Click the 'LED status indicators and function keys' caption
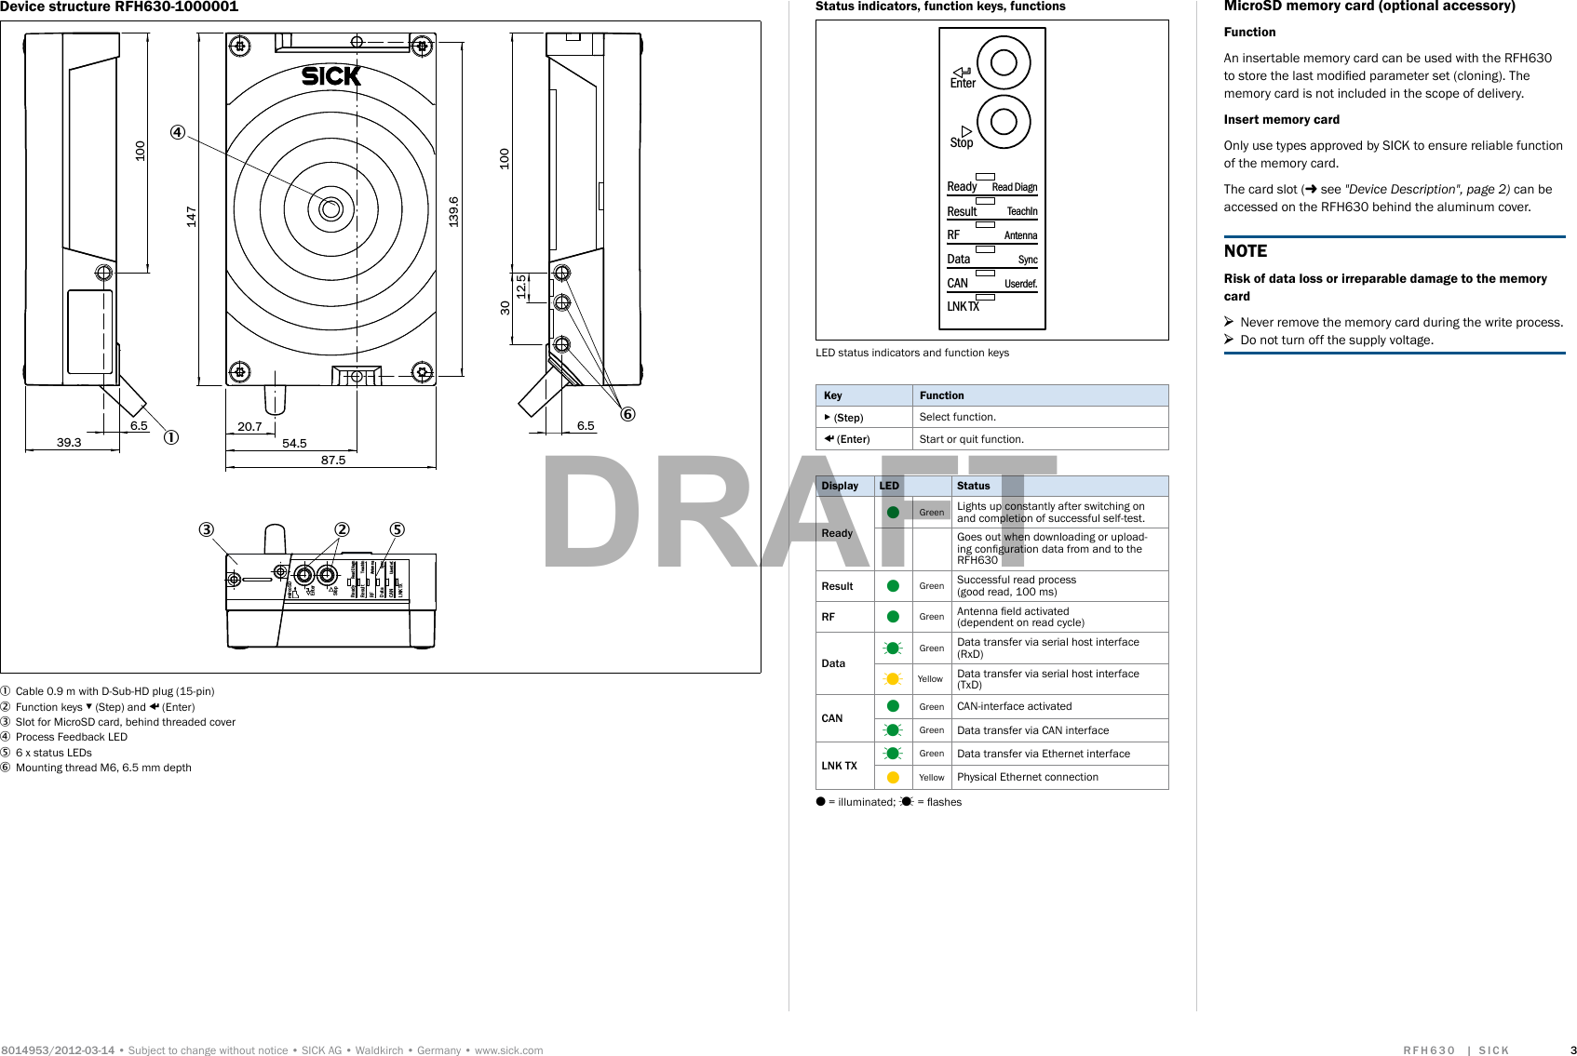 [912, 353]
